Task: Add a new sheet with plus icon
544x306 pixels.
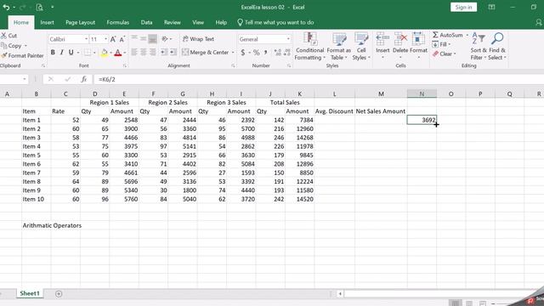Action: 59,294
